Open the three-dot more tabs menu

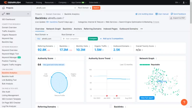[141, 29]
